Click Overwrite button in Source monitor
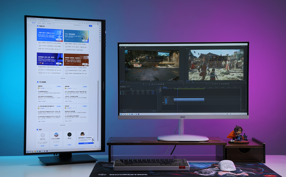 coord(160,84)
